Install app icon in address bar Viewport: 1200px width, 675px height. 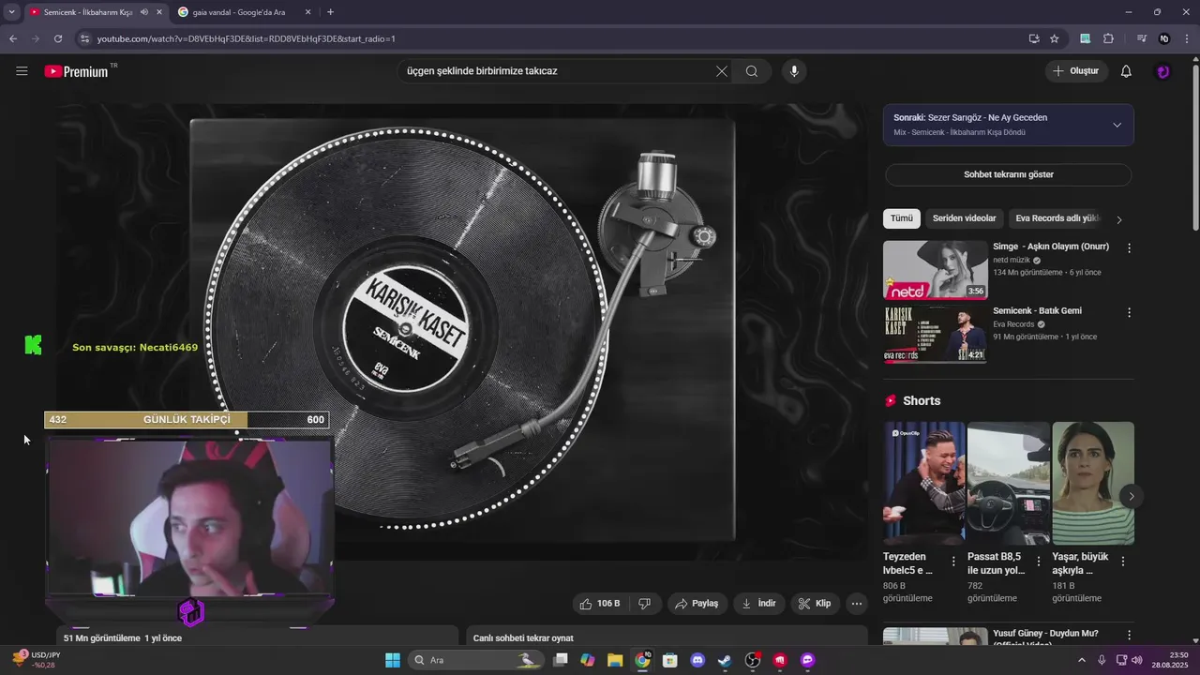(x=1034, y=38)
